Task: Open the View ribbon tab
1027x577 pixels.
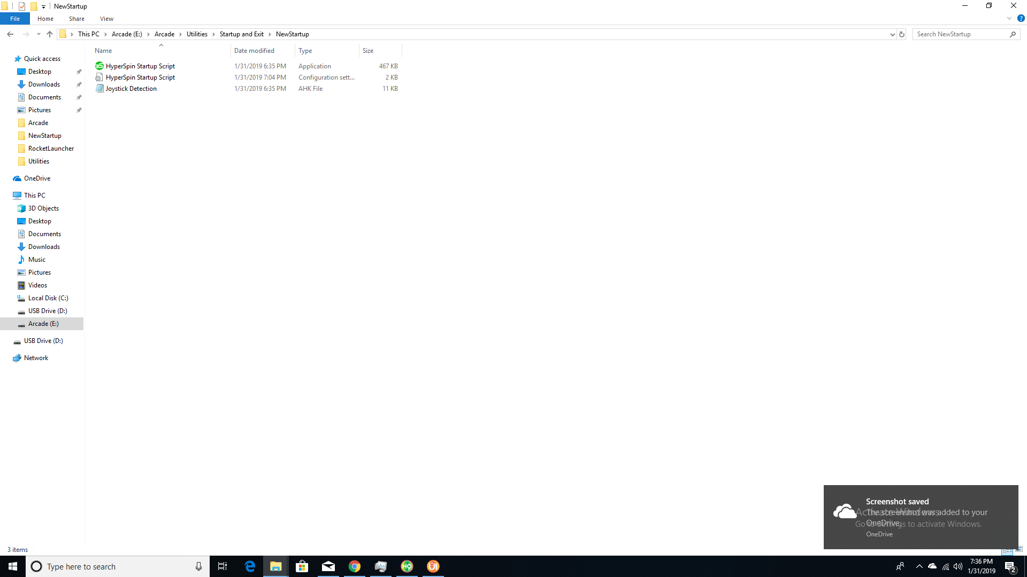Action: pyautogui.click(x=106, y=19)
